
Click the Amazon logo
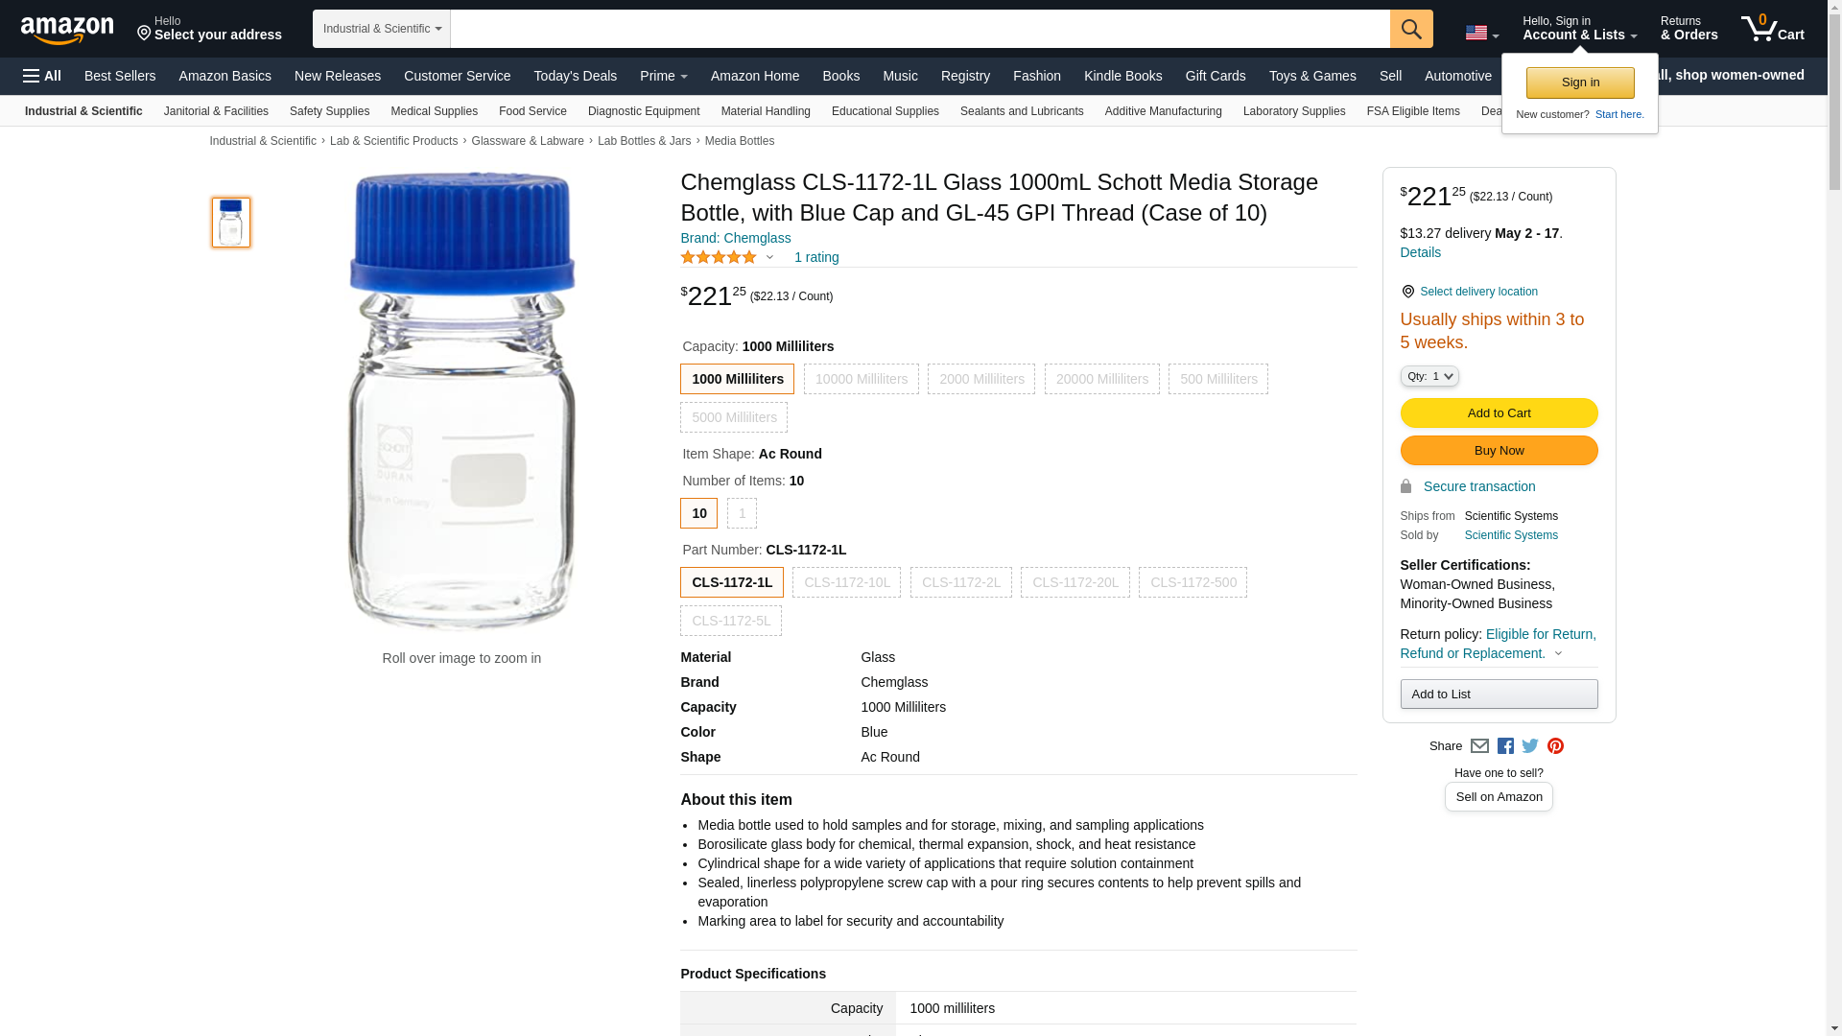pos(67,30)
